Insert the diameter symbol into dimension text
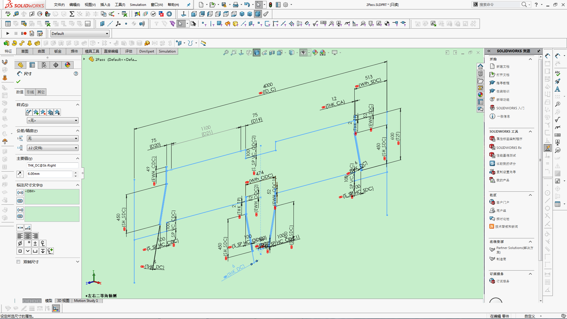 click(20, 243)
